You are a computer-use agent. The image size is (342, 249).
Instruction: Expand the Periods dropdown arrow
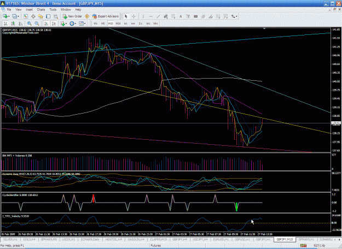click(76, 23)
